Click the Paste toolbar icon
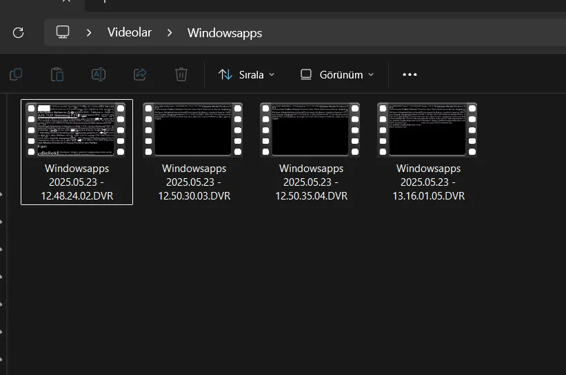Image resolution: width=566 pixels, height=375 pixels. [57, 74]
